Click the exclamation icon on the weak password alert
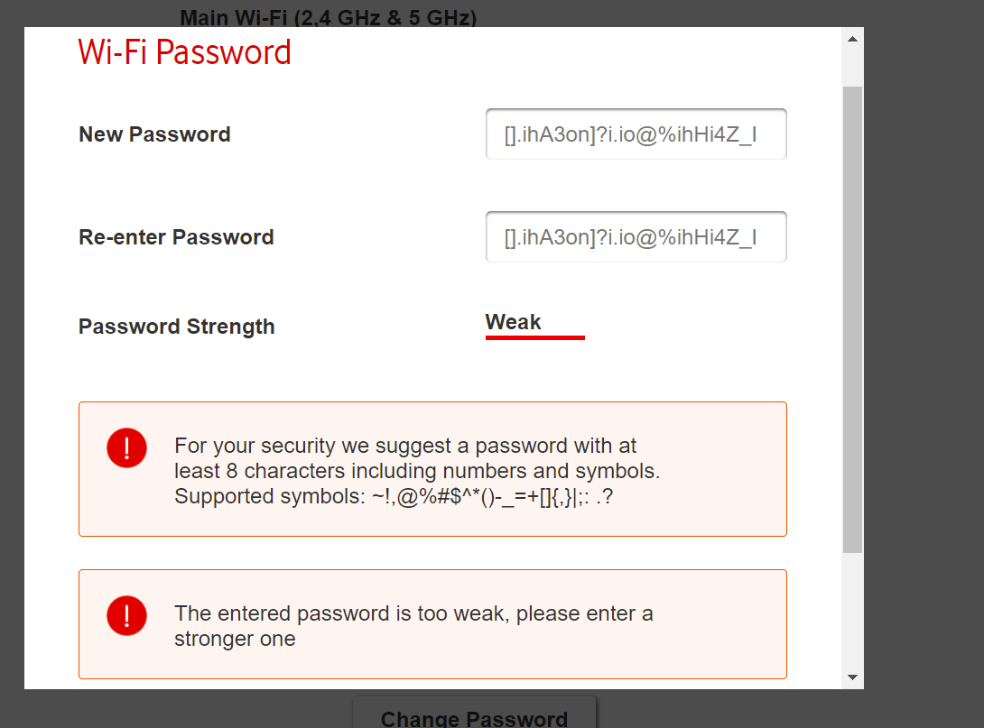This screenshot has width=984, height=728. tap(126, 615)
